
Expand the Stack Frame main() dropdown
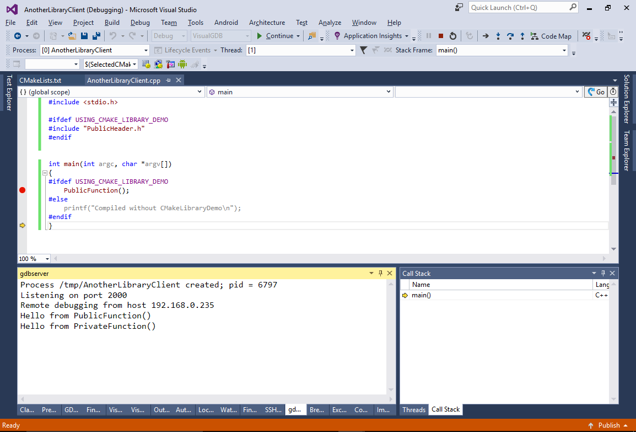564,50
